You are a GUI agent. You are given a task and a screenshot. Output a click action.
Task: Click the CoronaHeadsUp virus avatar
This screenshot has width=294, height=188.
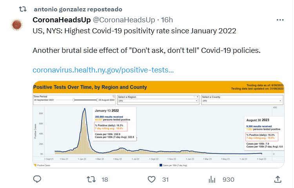16,25
